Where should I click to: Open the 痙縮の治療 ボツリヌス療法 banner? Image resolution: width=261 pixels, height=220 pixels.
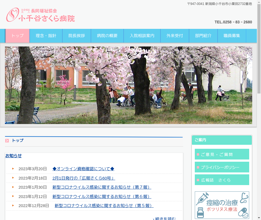coord(222,205)
